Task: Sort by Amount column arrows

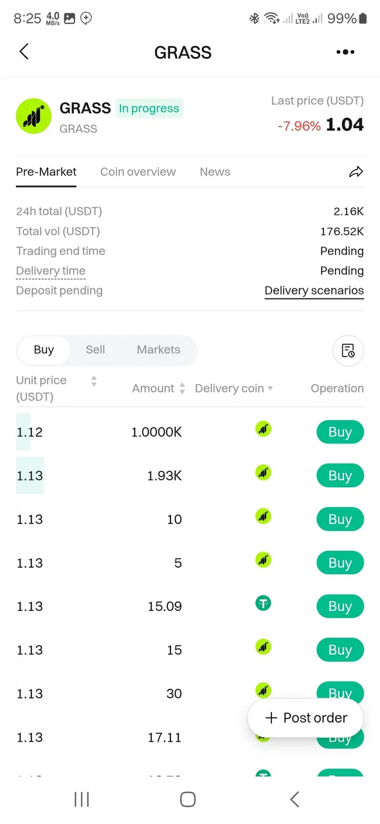Action: 182,389
